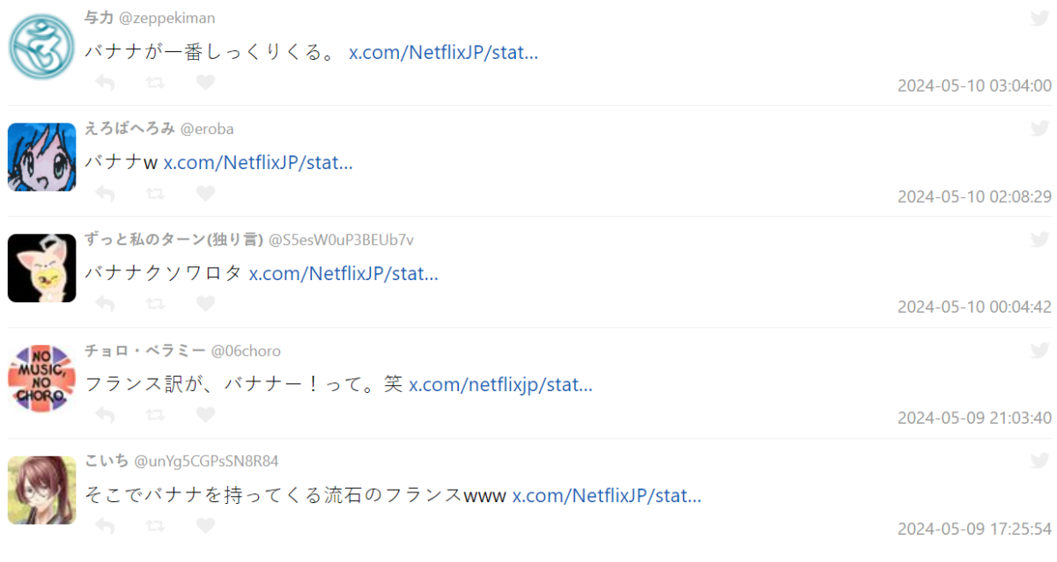Open the 2024-05-10 00:04:42 timestamp
This screenshot has height=562, width=1057.
974,307
